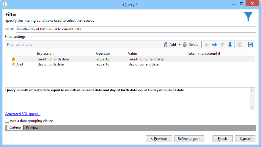Click the Finish button
Screen dimensions: 261x147
click(x=222, y=139)
